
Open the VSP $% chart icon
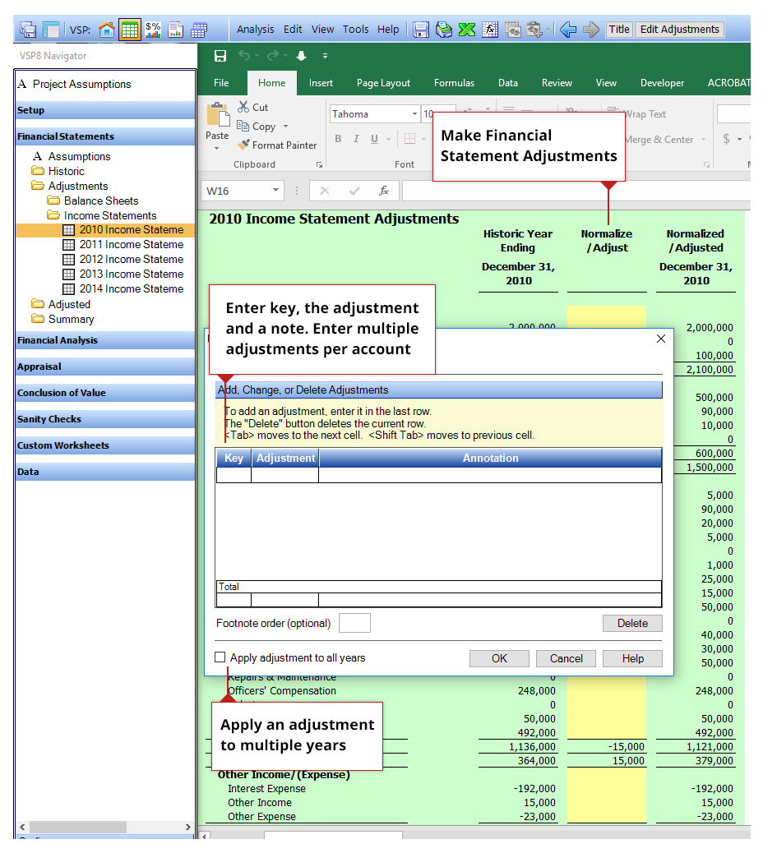pyautogui.click(x=153, y=30)
